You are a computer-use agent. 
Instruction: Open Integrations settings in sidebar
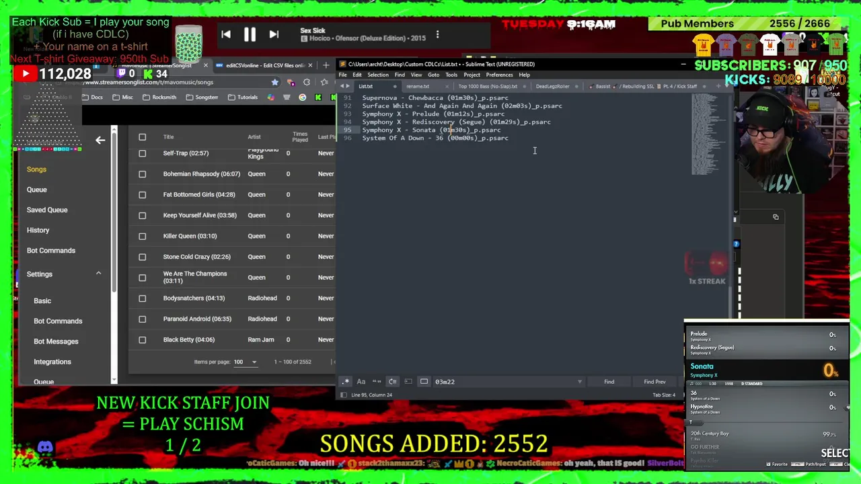pyautogui.click(x=52, y=362)
